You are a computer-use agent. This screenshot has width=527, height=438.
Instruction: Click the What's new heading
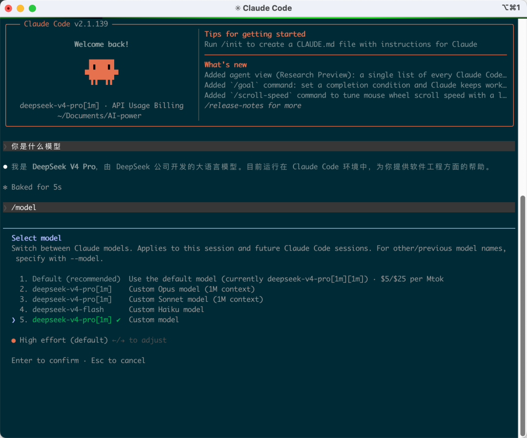(225, 64)
